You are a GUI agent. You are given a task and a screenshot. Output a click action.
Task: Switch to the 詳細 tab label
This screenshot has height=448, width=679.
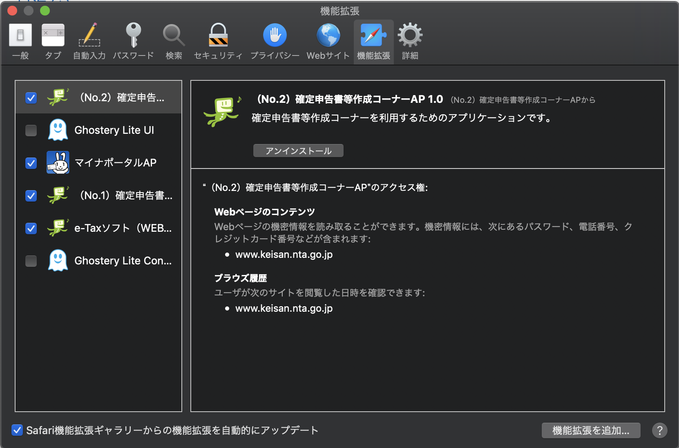(410, 55)
